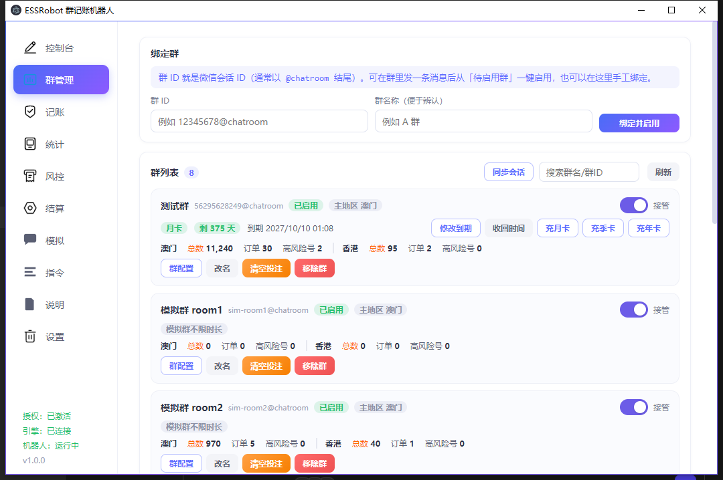
Task: Click the 群 ID input field
Action: tap(259, 121)
